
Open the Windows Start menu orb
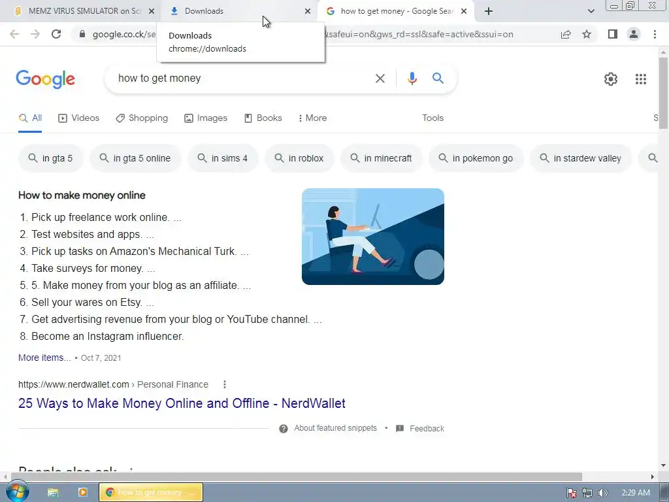[17, 492]
